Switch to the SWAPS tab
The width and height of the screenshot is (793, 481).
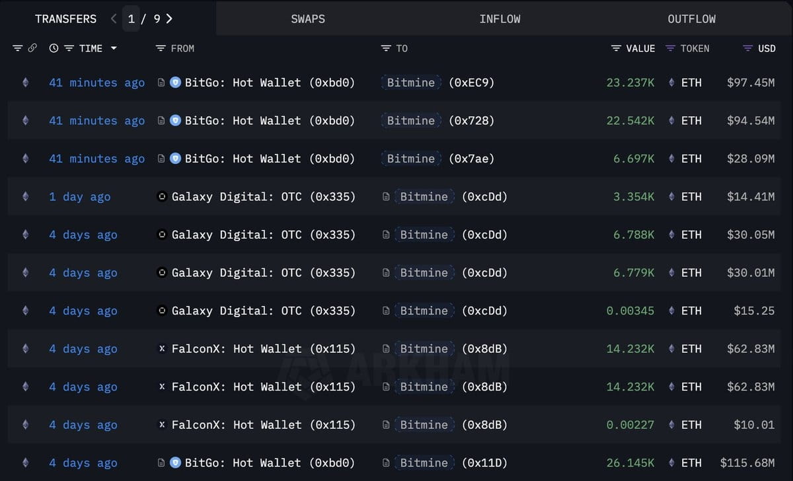(x=308, y=18)
